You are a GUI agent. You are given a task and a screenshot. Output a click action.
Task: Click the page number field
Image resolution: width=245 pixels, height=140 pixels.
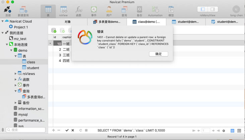pyautogui.click(x=206, y=131)
